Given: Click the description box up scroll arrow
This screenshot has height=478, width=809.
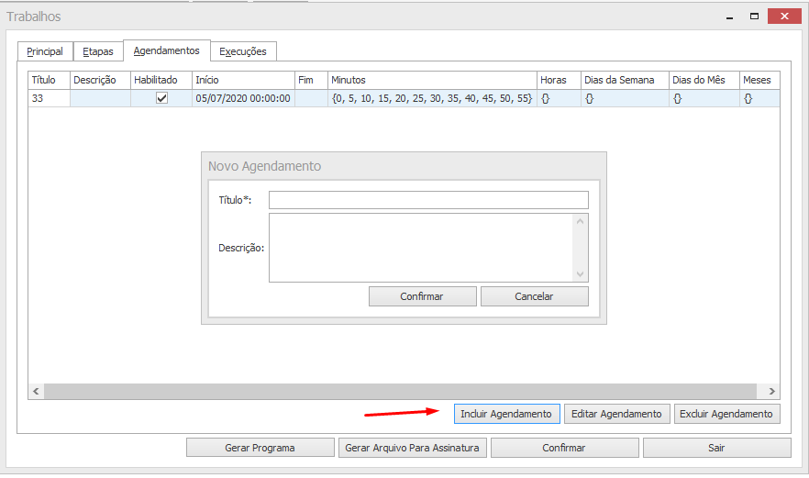Looking at the screenshot, I should [580, 221].
